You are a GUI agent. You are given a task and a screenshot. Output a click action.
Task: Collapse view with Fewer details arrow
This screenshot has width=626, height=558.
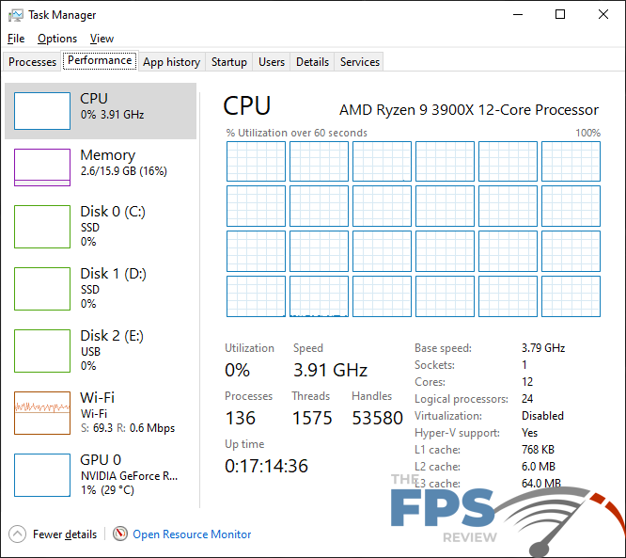pyautogui.click(x=17, y=534)
